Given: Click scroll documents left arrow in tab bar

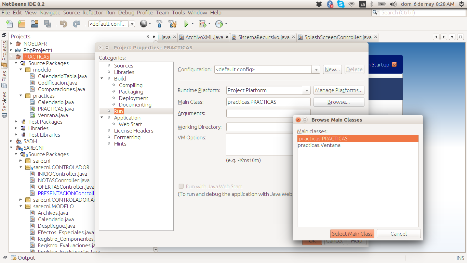Looking at the screenshot, I should (436, 37).
